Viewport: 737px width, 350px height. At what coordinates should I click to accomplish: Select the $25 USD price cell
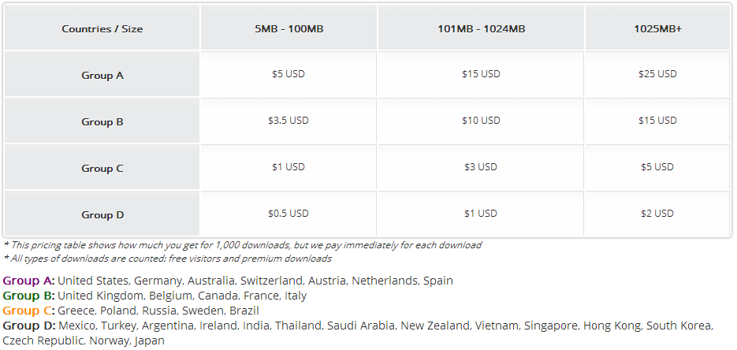coord(657,74)
